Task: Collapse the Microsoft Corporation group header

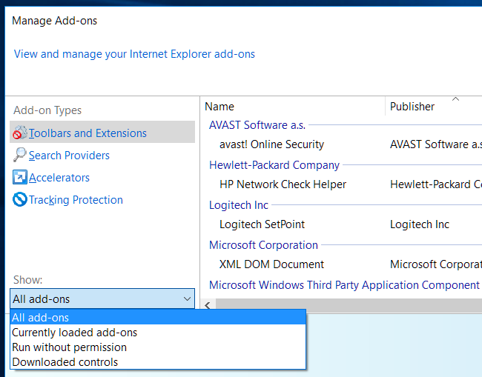Action: (x=263, y=245)
